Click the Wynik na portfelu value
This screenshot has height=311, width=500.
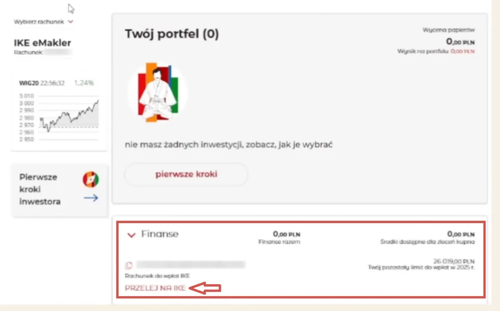pyautogui.click(x=463, y=51)
